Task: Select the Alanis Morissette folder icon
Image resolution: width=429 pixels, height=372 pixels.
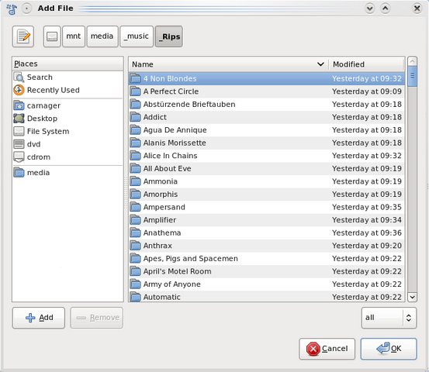Action: pos(135,143)
